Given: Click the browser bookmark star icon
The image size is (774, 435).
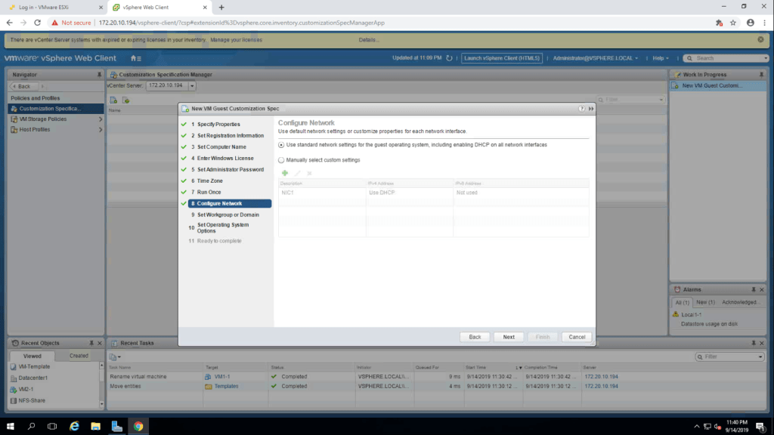Looking at the screenshot, I should 732,23.
